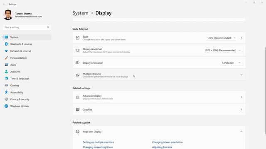
Task: Open Graphics settings
Action: pos(159,109)
